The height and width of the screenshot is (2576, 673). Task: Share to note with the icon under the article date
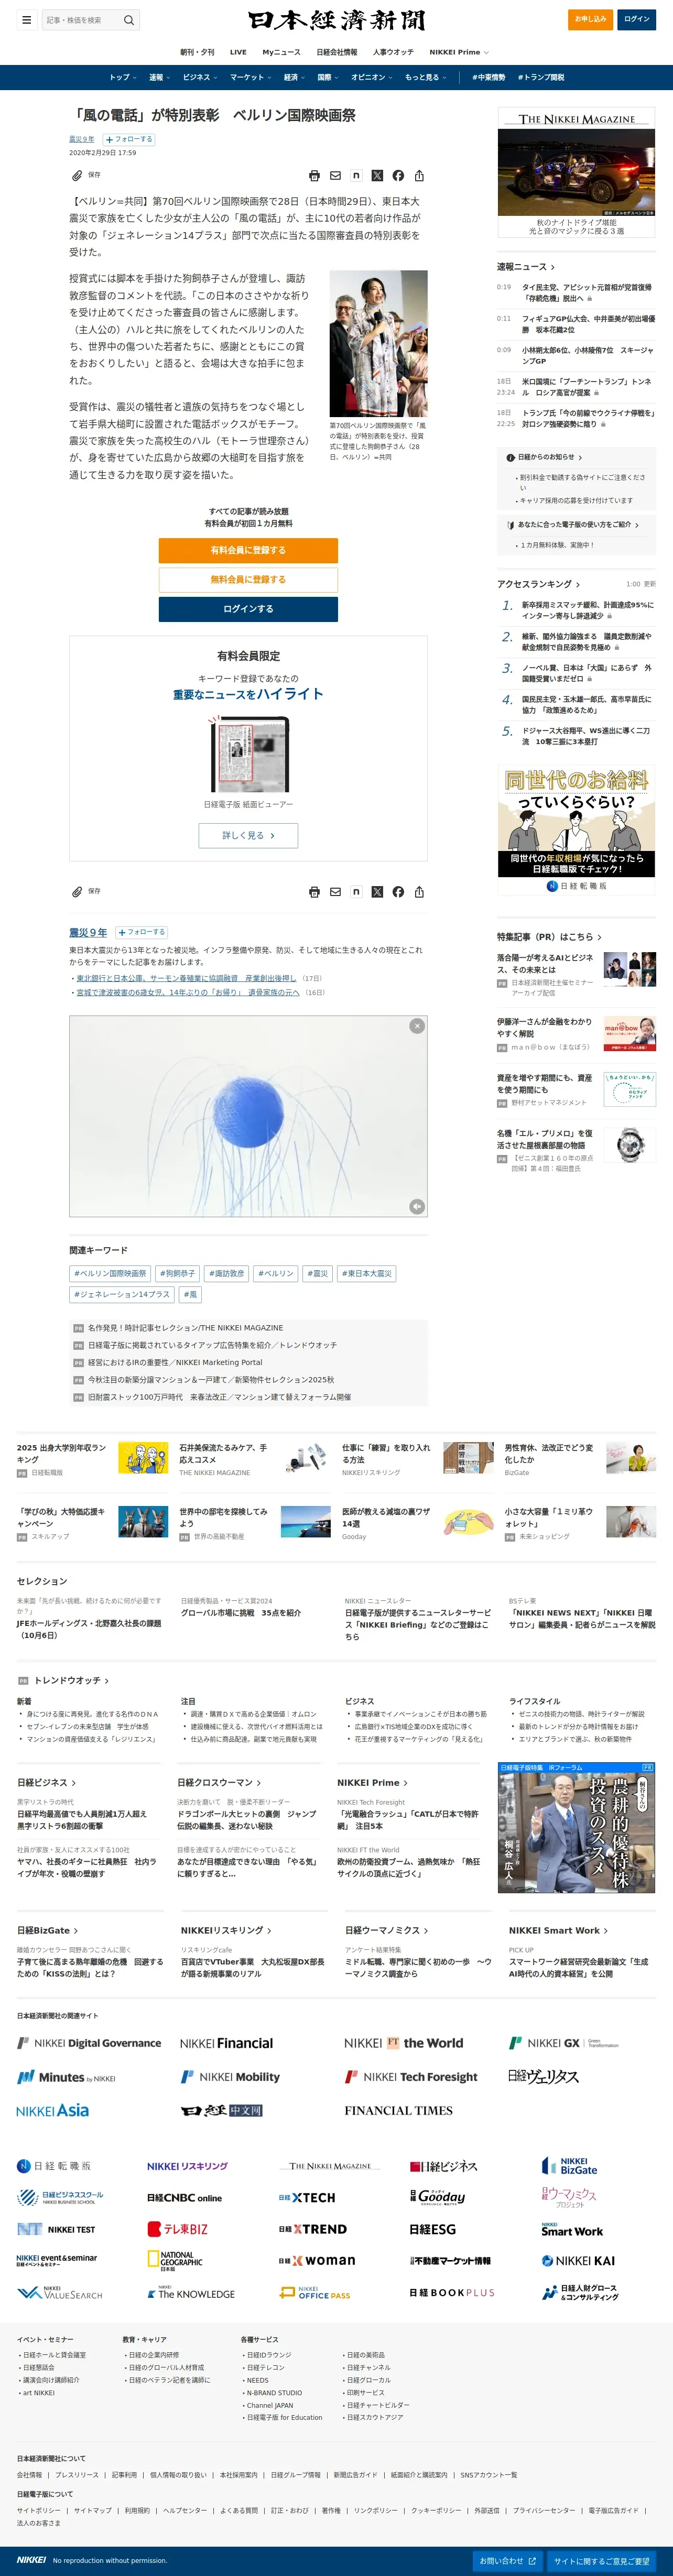(x=356, y=176)
